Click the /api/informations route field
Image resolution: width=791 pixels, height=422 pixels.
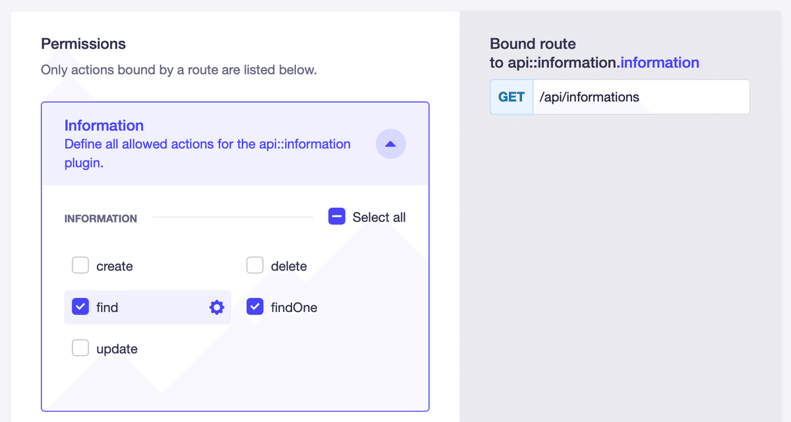click(641, 97)
